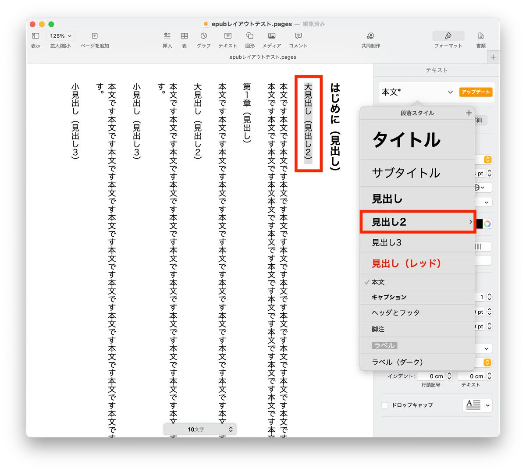Open the 表示 sidebar view icon
The height and width of the screenshot is (472, 526).
click(x=36, y=36)
